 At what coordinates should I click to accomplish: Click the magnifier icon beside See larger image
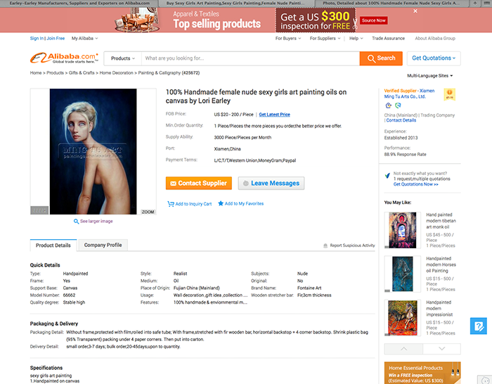click(x=76, y=222)
